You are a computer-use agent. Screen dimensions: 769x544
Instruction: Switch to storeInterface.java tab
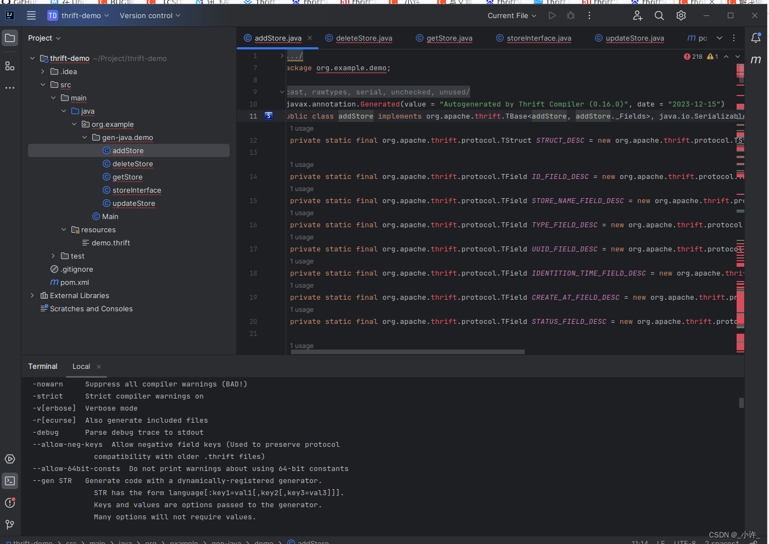coord(534,38)
